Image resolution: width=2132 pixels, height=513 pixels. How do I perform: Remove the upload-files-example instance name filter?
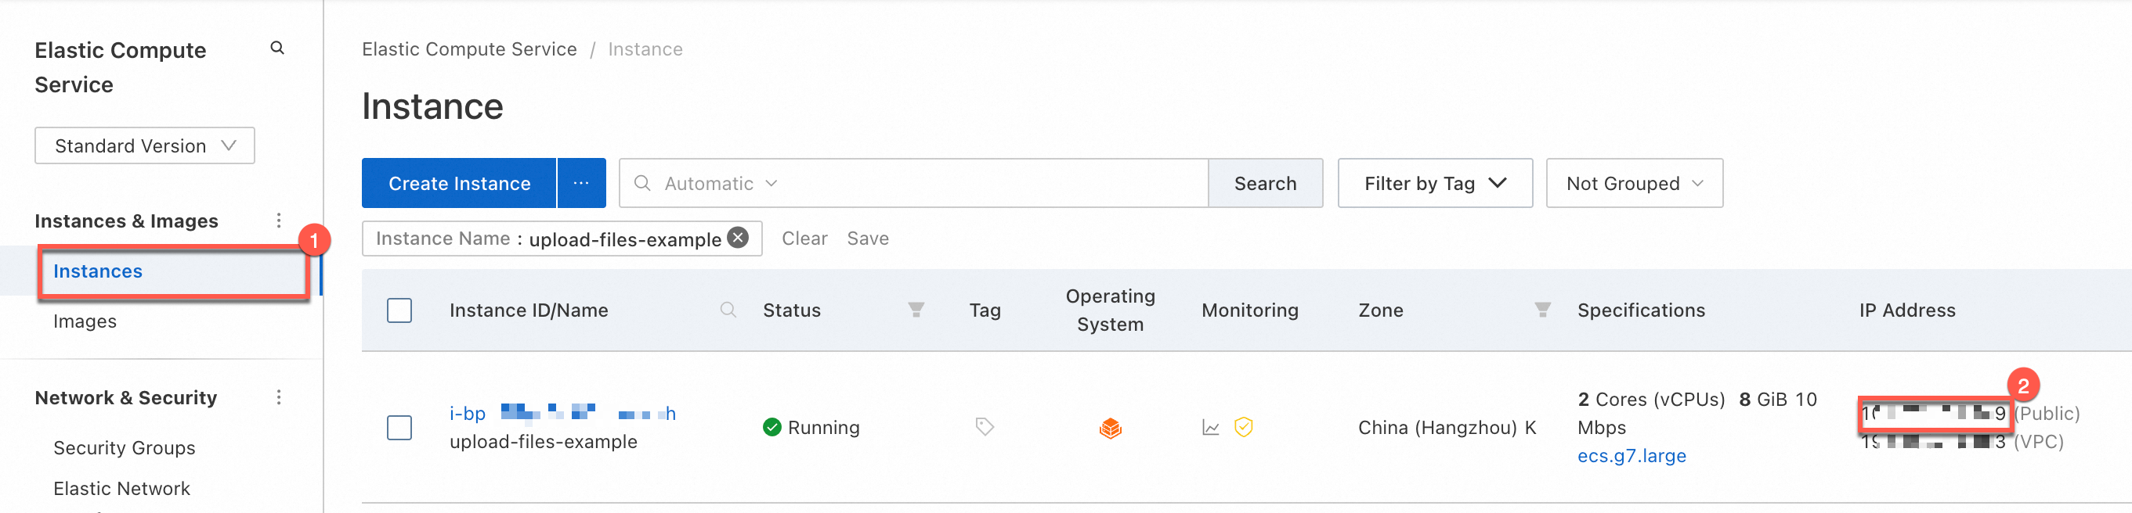(737, 238)
